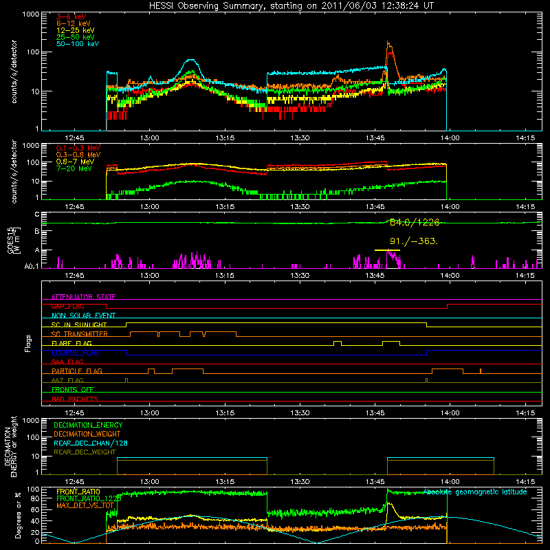Click counts/s/detector axis title of MeV panel
This screenshot has width=550, height=550.
click(x=14, y=171)
